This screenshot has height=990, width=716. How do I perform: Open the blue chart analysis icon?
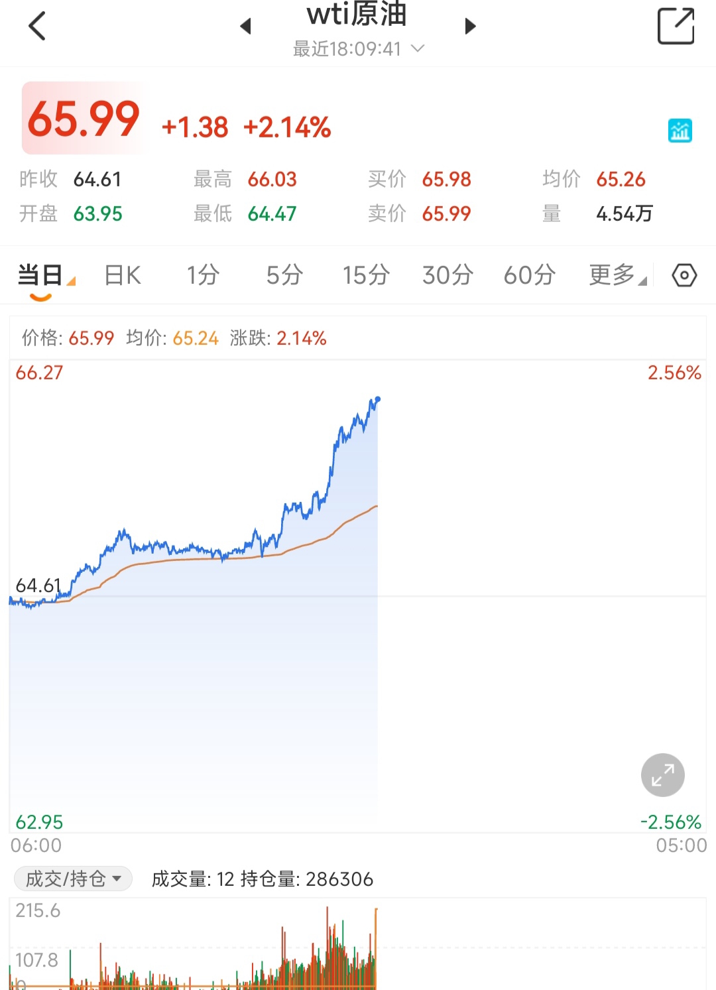pyautogui.click(x=680, y=131)
